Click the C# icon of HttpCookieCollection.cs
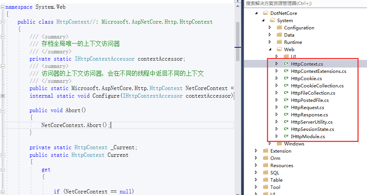Screen dimensions: 367x195 point(286,85)
